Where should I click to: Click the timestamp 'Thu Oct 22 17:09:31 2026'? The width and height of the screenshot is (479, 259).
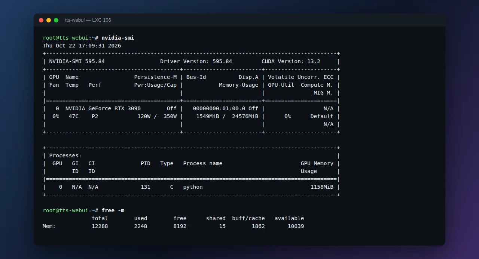[x=82, y=46]
